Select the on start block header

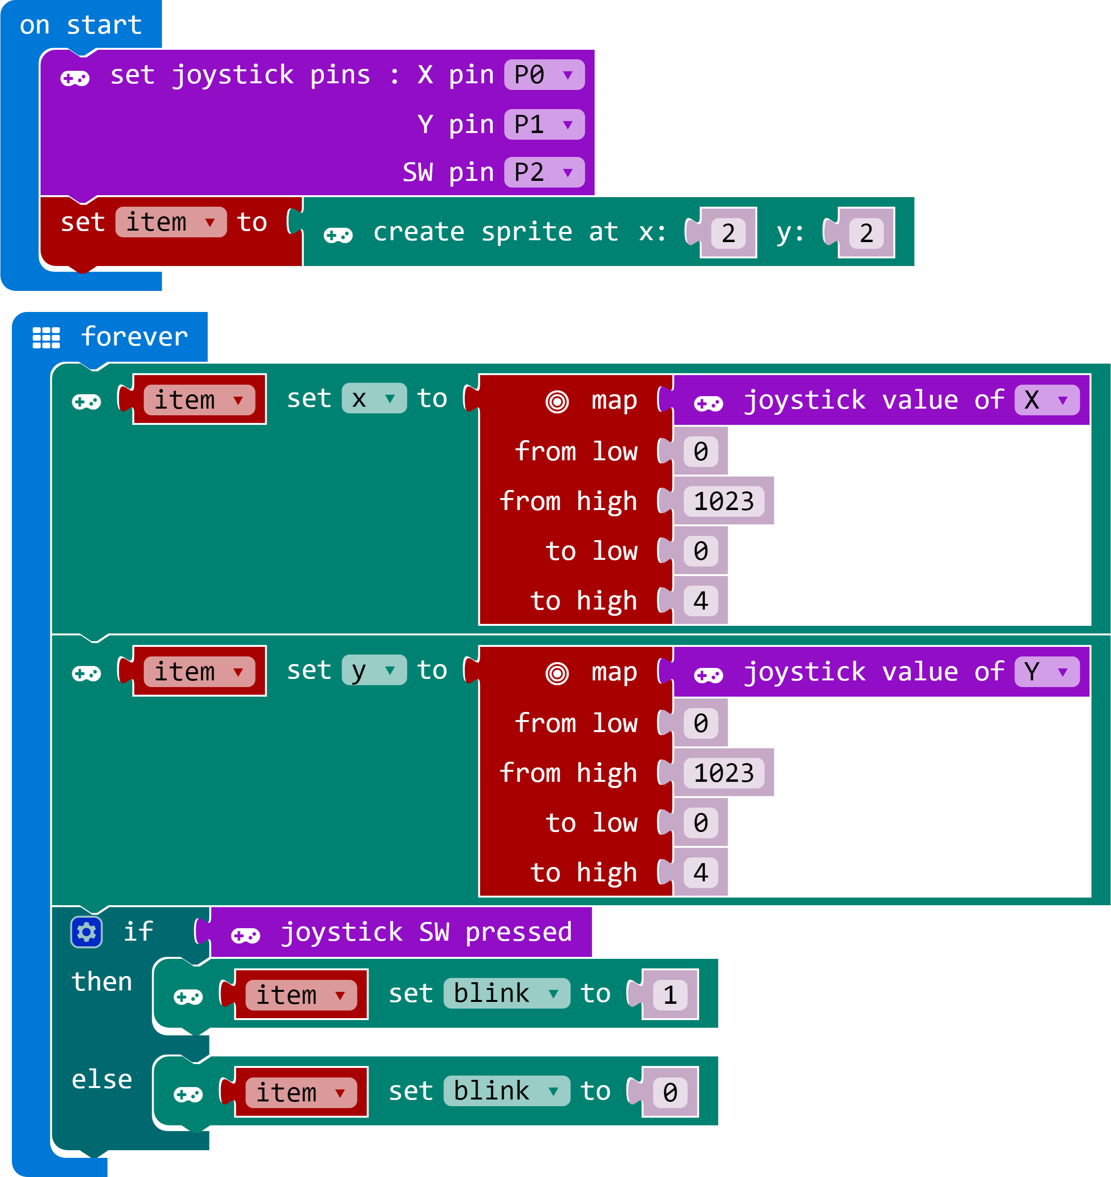coord(80,25)
